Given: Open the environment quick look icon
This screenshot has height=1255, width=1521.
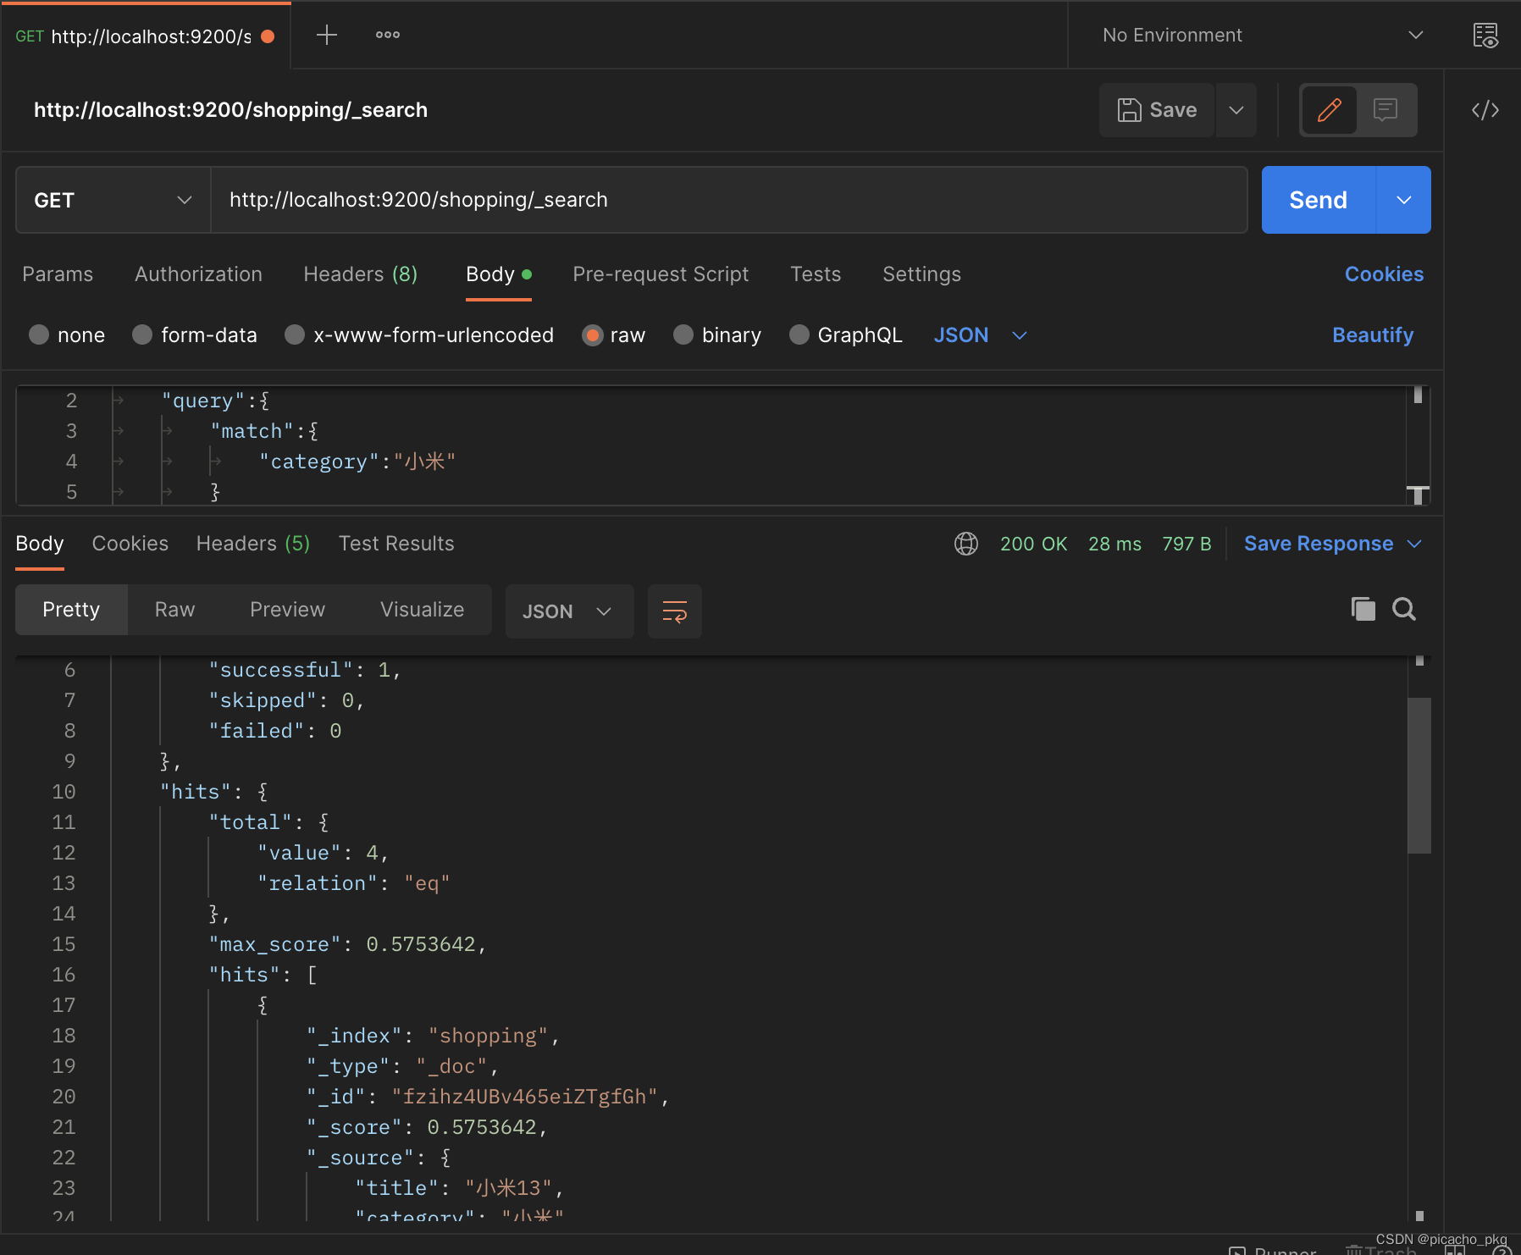Looking at the screenshot, I should pyautogui.click(x=1485, y=35).
